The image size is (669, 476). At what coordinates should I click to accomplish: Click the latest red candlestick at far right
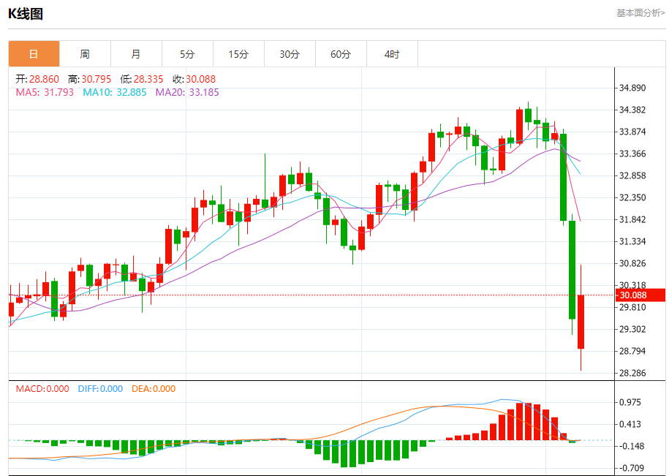tap(581, 318)
